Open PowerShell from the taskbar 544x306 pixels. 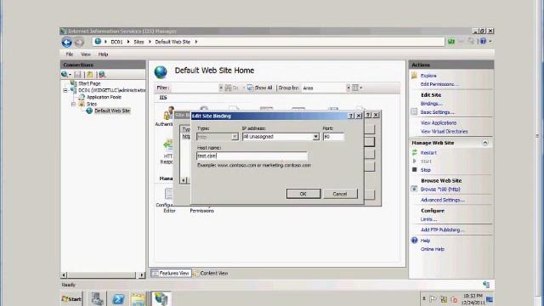point(118,298)
